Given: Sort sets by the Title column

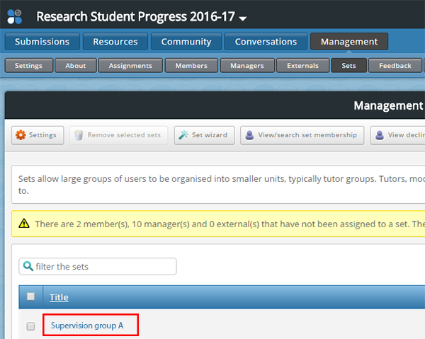Looking at the screenshot, I should (x=59, y=297).
